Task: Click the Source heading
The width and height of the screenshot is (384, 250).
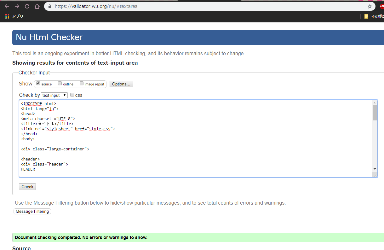Action: pyautogui.click(x=21, y=248)
